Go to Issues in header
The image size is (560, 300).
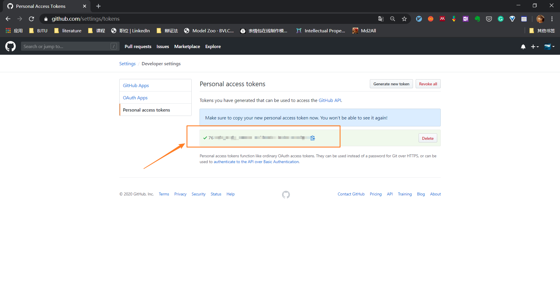163,47
